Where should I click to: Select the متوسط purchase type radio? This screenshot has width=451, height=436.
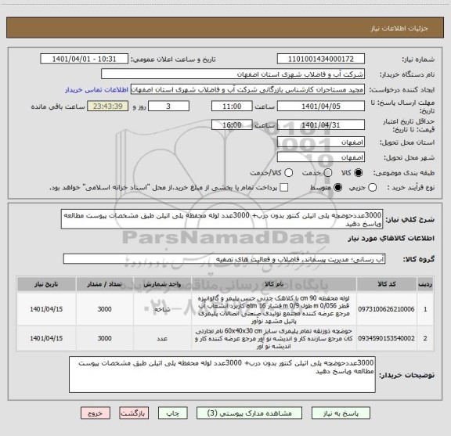(337, 188)
